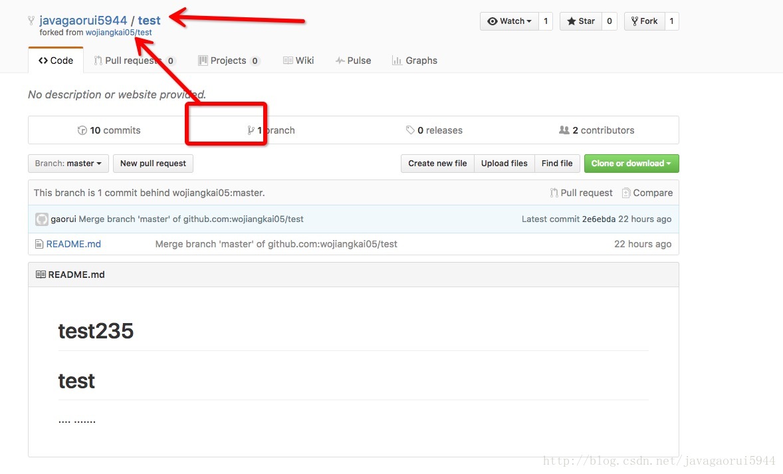Click the fork icon beside the repository name

tap(31, 21)
